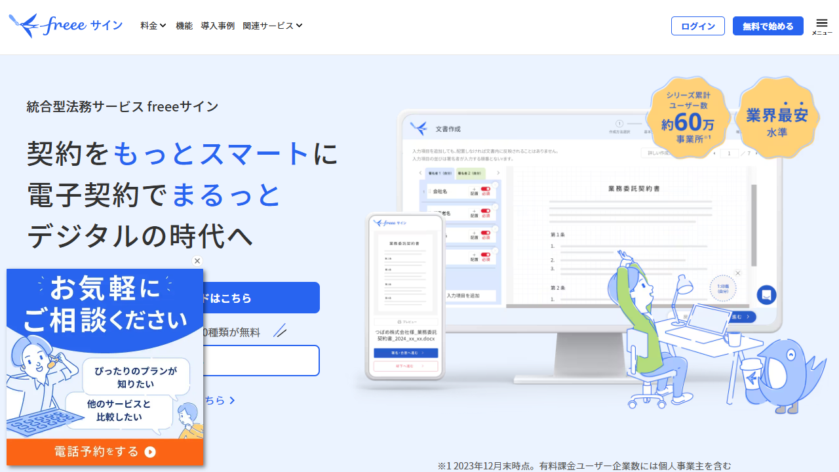839x472 pixels.
Task: Click the ログイン button
Action: pyautogui.click(x=698, y=26)
